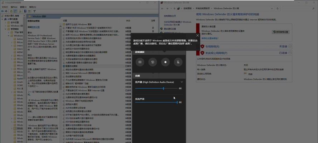Mute the 扬声器 speaker output
This screenshot has width=318, height=143.
coord(180,88)
